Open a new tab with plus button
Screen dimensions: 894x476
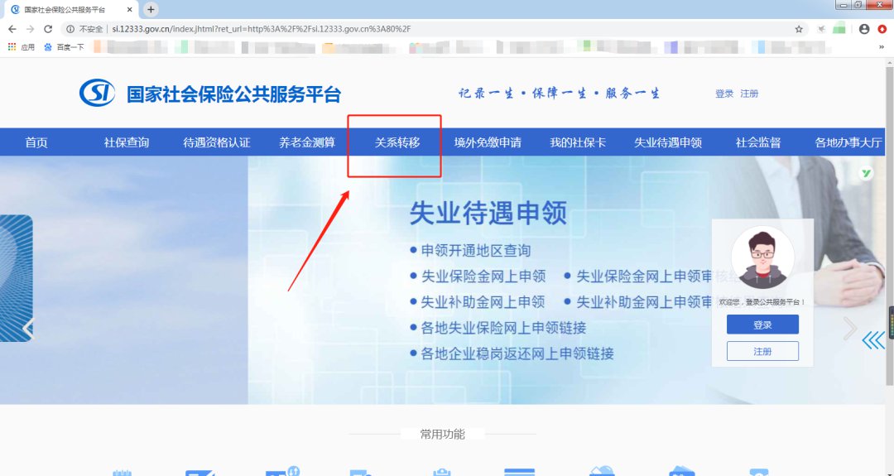click(x=151, y=10)
